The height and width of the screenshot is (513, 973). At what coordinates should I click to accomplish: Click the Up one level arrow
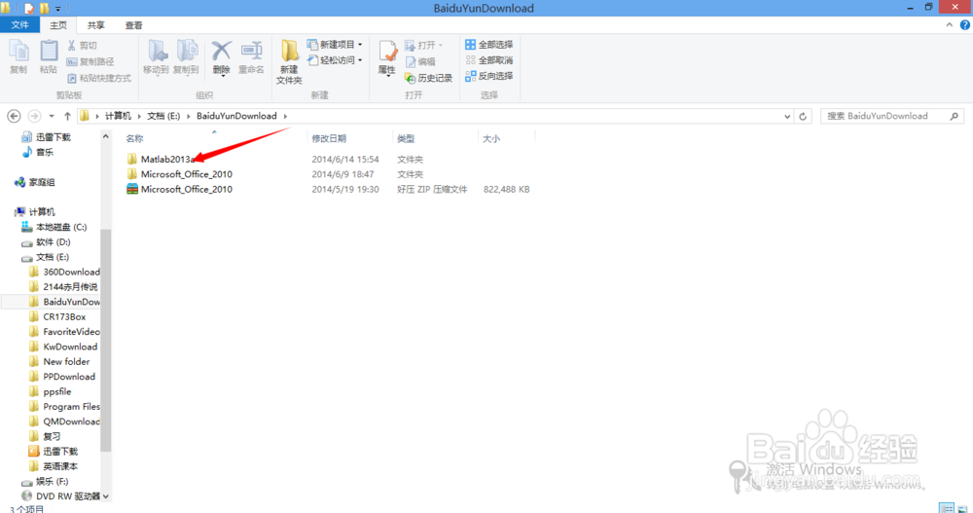click(x=67, y=116)
